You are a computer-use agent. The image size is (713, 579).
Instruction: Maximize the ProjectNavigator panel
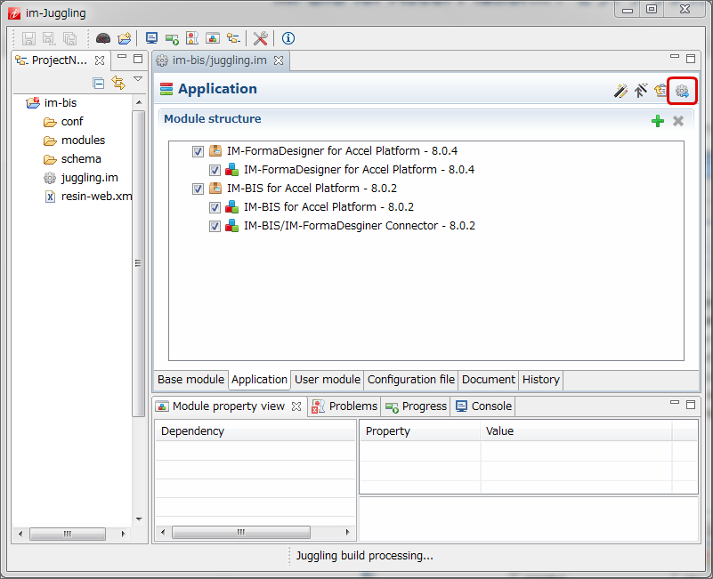[138, 59]
